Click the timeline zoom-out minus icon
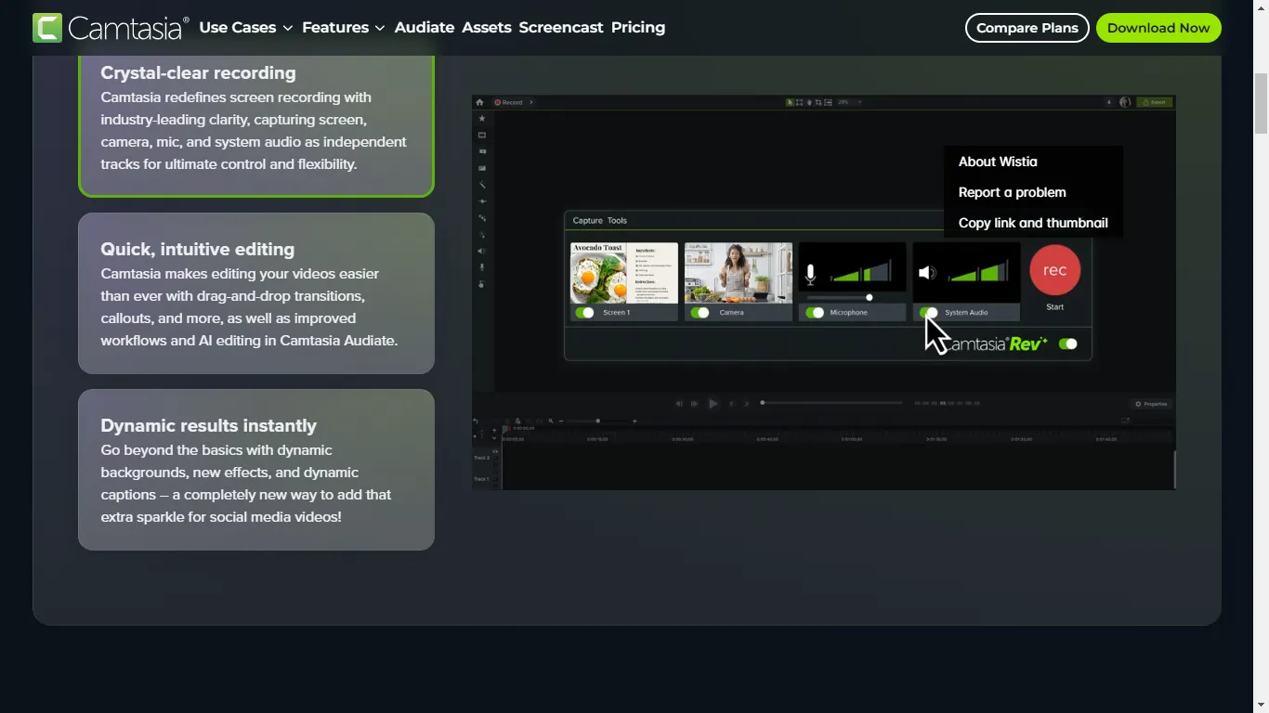This screenshot has height=713, width=1269. (x=561, y=421)
